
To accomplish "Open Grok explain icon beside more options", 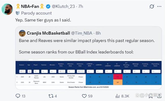I will coord(152,7).
